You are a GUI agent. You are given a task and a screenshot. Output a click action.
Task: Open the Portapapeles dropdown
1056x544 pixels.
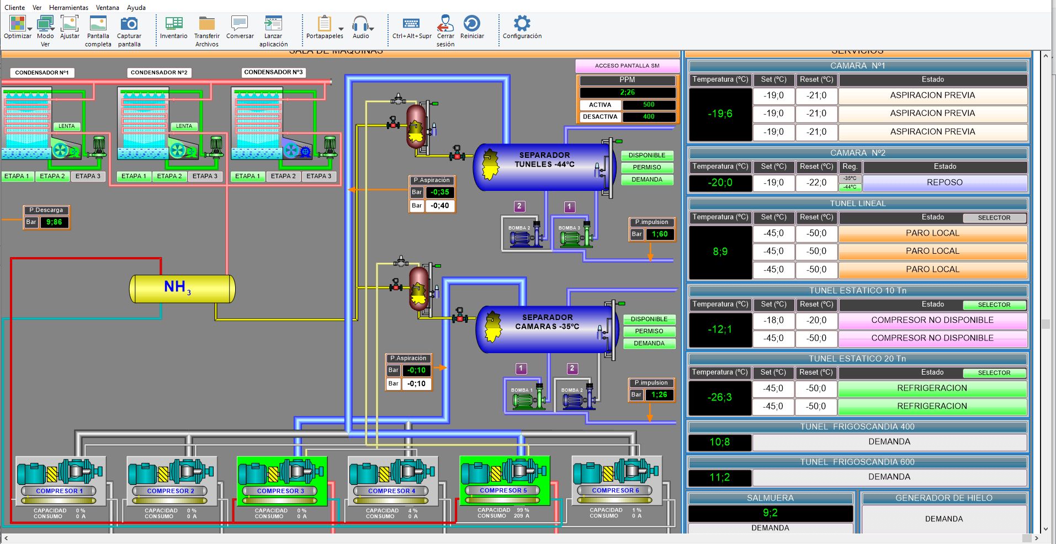point(341,29)
